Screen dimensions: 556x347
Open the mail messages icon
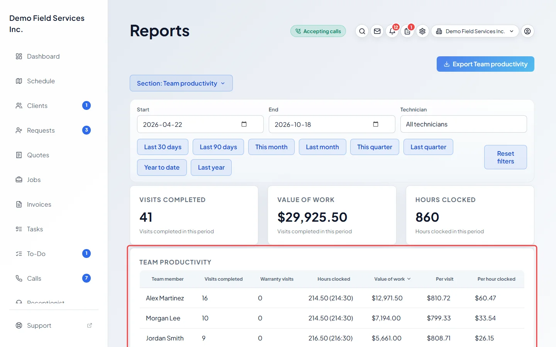tap(377, 31)
